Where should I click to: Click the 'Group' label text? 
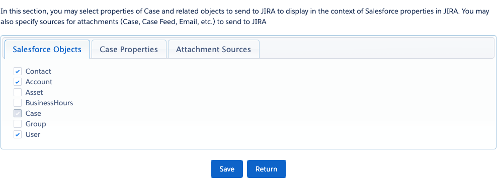coord(36,124)
